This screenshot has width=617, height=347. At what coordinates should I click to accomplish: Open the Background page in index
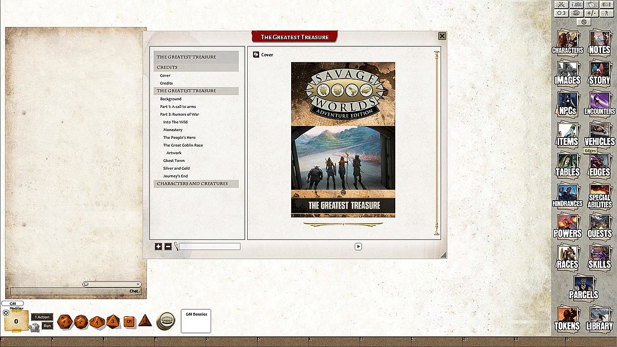(x=171, y=99)
